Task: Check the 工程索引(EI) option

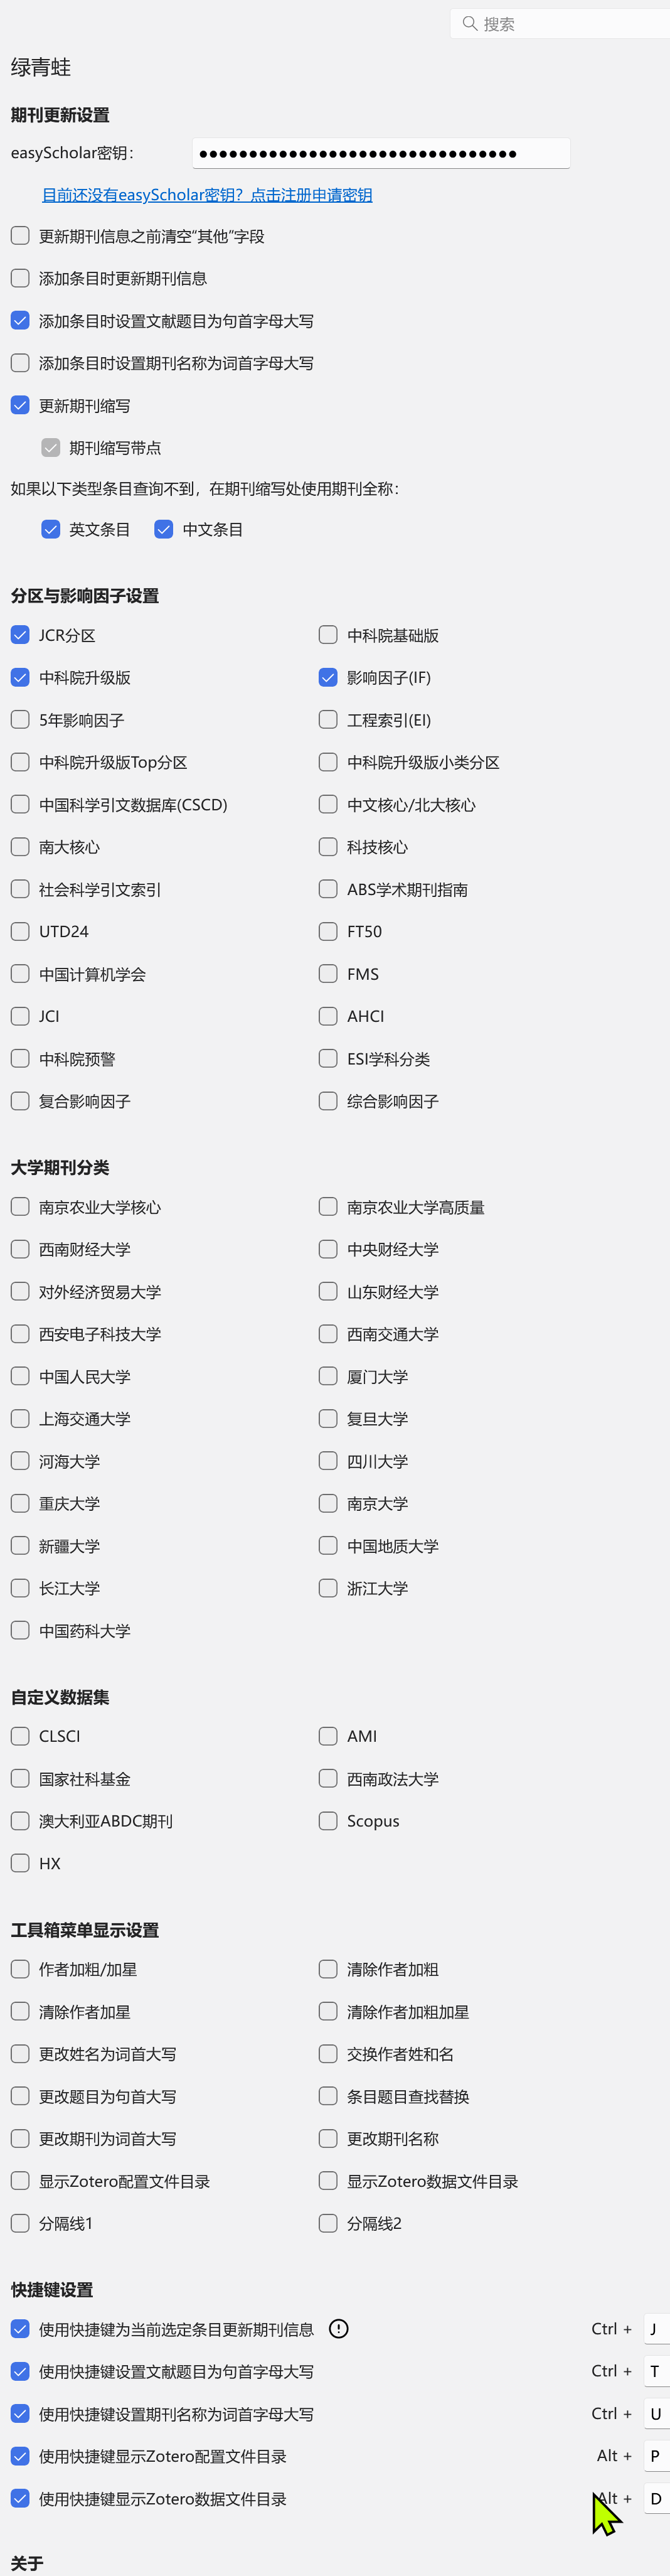Action: point(328,720)
